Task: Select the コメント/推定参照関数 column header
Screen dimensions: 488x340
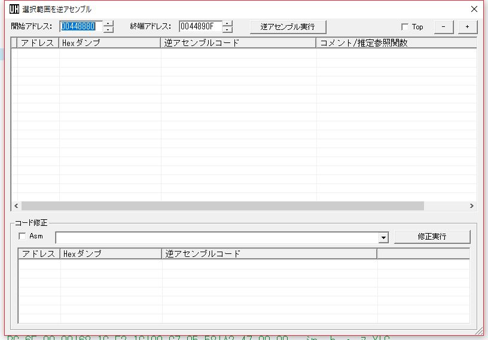Action: pyautogui.click(x=396, y=42)
